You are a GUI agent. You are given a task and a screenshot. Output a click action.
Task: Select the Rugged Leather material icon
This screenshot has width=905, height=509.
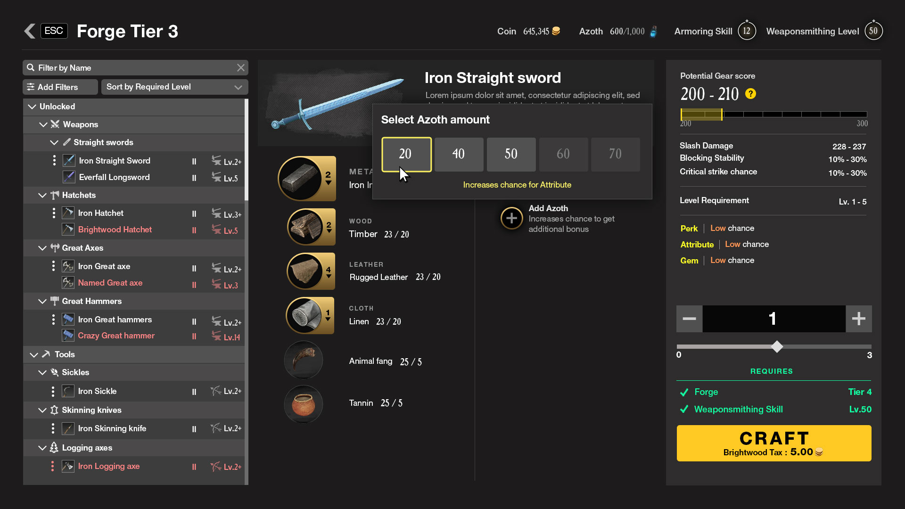pyautogui.click(x=305, y=271)
